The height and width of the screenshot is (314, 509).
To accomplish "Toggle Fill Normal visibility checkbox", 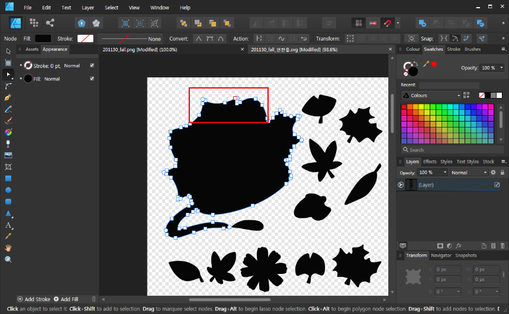I will [92, 78].
